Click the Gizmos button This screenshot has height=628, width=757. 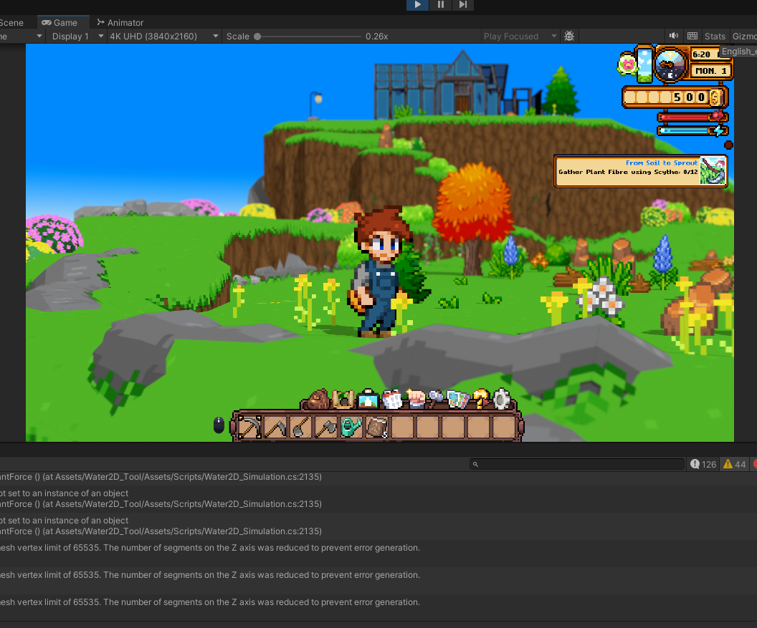744,36
